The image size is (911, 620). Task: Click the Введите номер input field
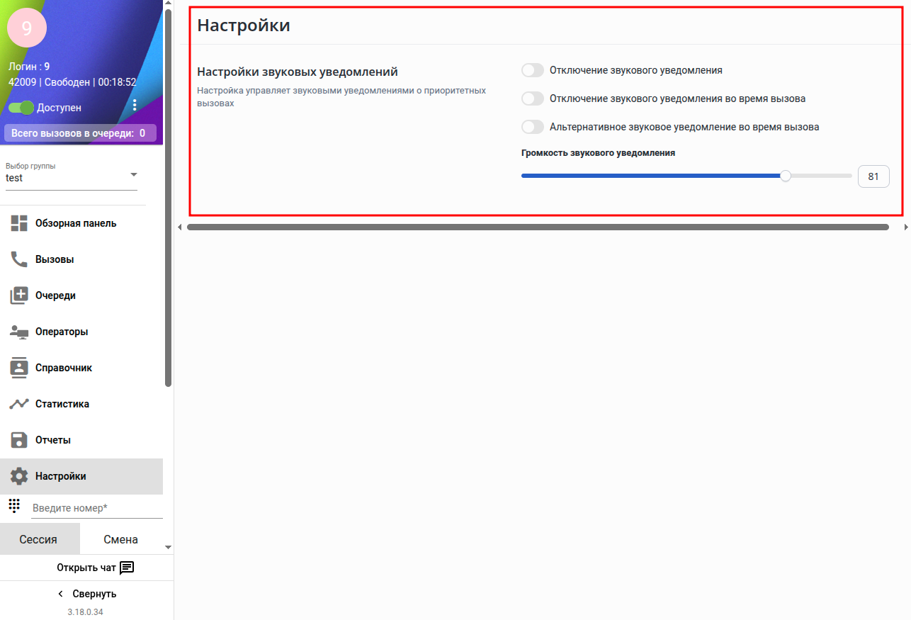(97, 508)
